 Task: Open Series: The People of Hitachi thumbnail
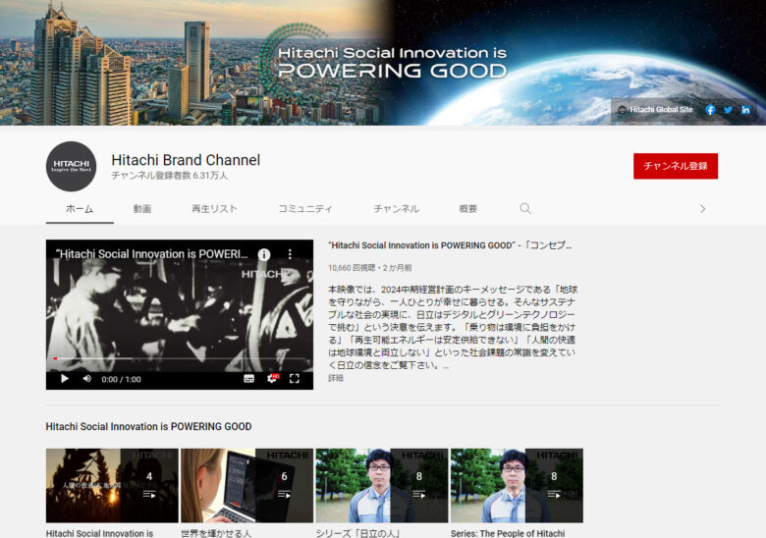[x=517, y=486]
